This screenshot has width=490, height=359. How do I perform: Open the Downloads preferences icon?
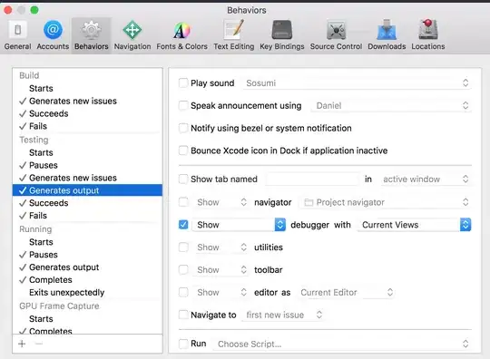(x=387, y=30)
